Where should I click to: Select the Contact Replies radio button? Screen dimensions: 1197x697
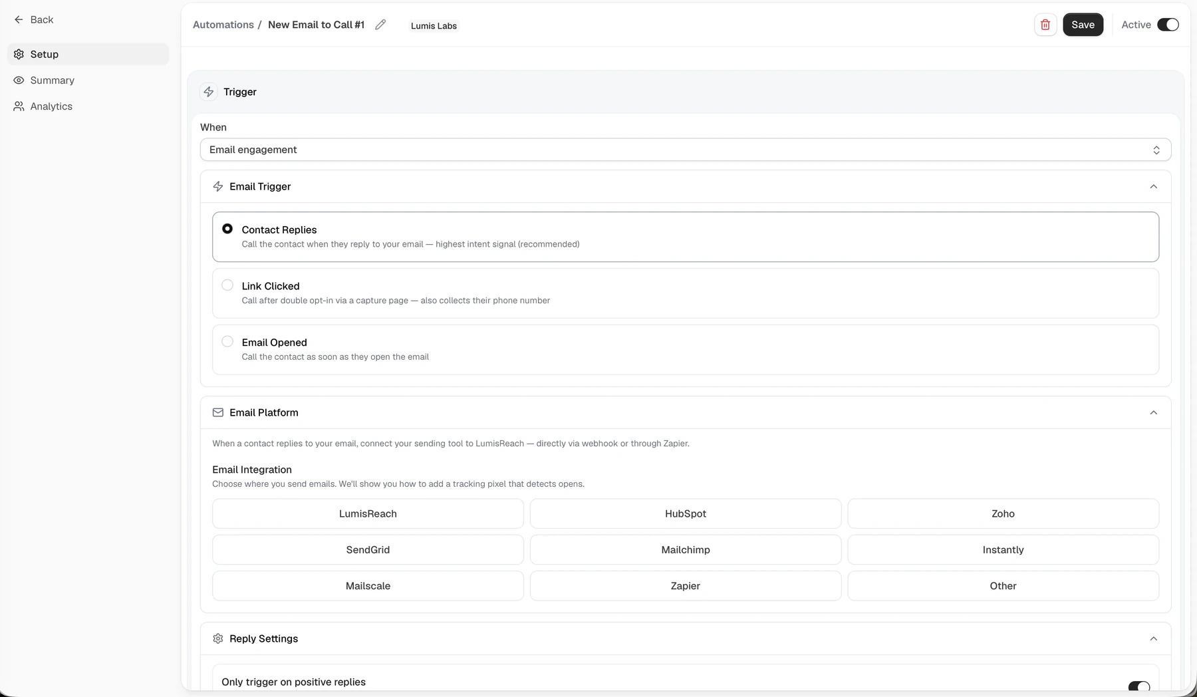tap(227, 229)
